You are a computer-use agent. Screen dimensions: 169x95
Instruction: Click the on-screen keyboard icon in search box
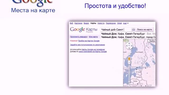coord(133,30)
